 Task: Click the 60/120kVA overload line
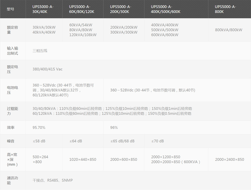tap(112, 114)
